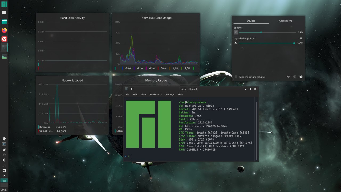Click the vlad@vlad-probook text in Konsole
Image resolution: width=341 pixels, height=192 pixels.
point(192,102)
